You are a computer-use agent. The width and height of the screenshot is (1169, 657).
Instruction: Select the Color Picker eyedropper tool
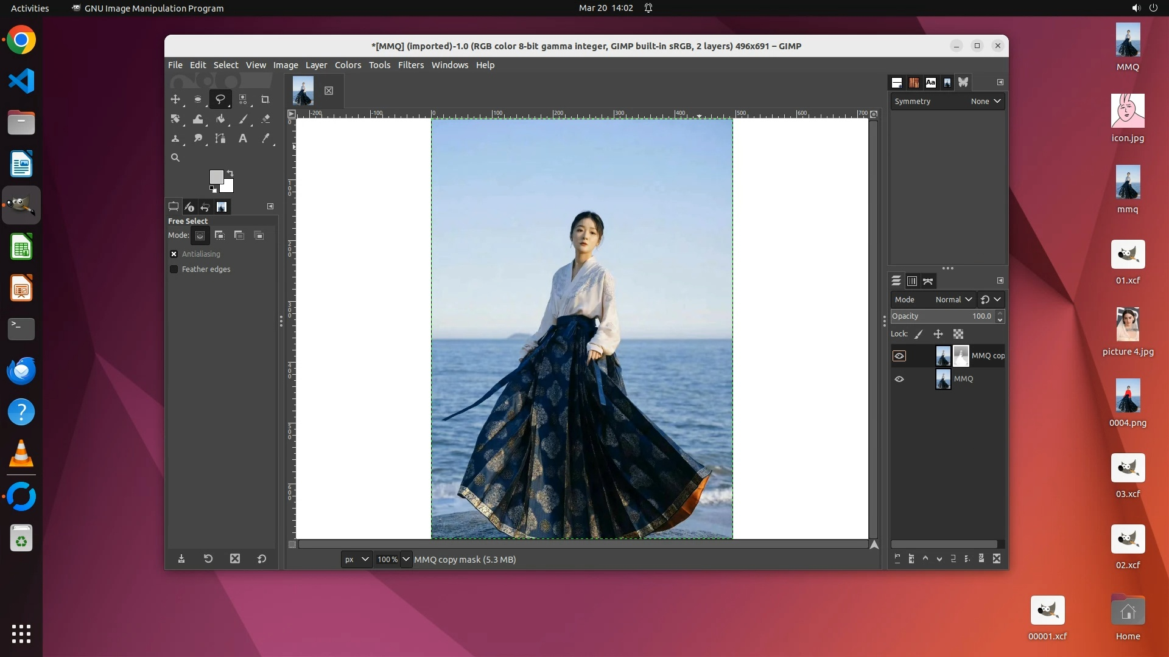[x=265, y=139]
